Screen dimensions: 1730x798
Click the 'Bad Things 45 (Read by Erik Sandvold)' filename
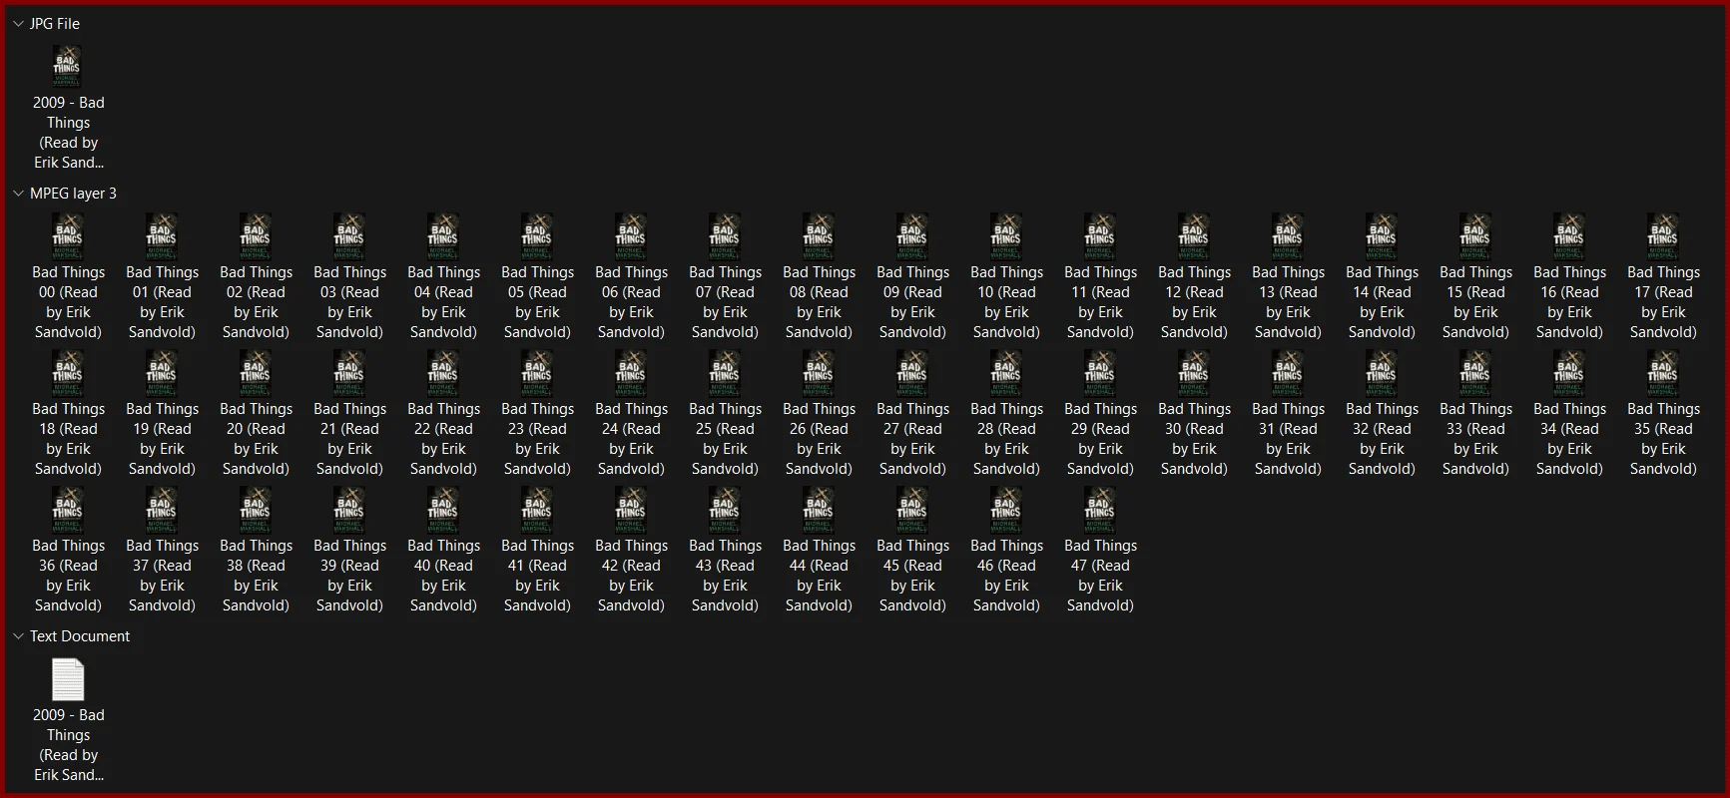coord(912,576)
